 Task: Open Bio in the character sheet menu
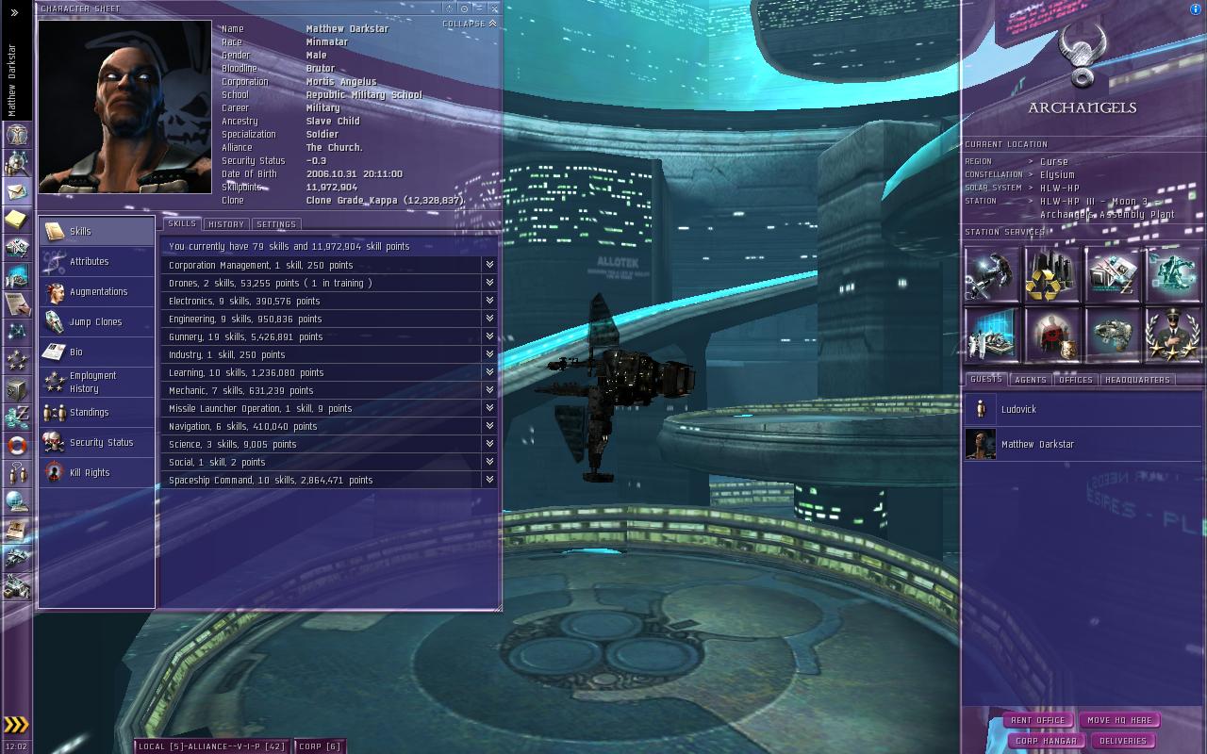tap(97, 352)
